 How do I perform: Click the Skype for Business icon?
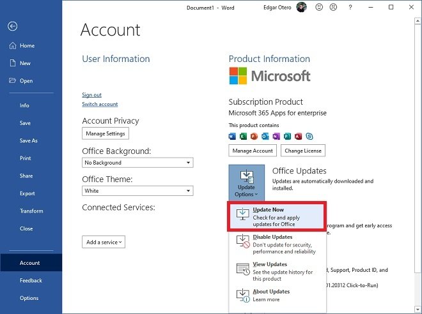click(309, 137)
